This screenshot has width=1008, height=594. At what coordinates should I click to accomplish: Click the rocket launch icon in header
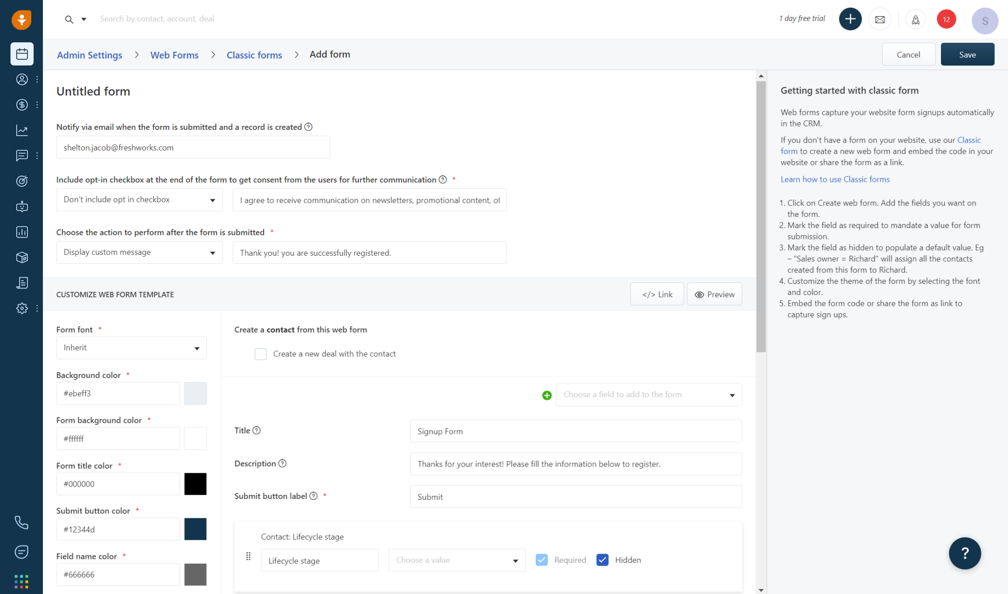(915, 19)
